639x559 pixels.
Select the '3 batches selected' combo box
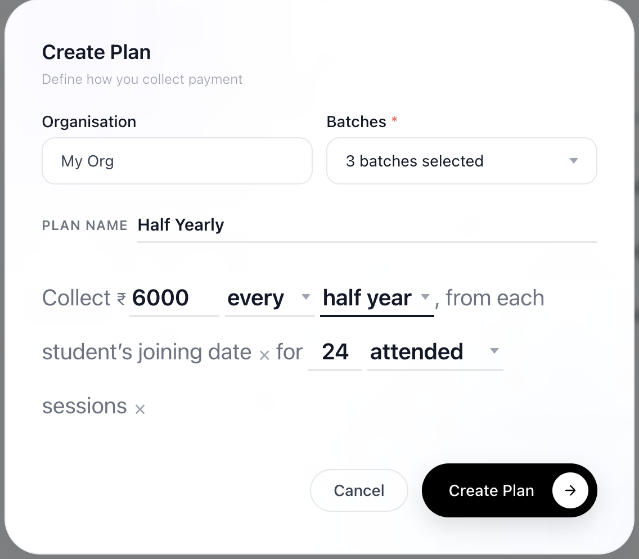coord(462,161)
